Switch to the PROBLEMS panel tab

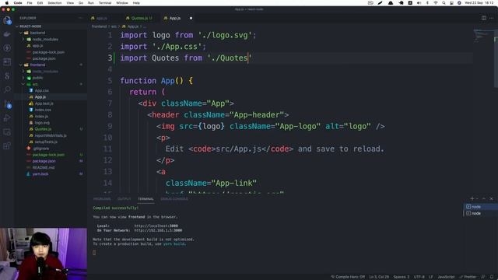[102, 199]
